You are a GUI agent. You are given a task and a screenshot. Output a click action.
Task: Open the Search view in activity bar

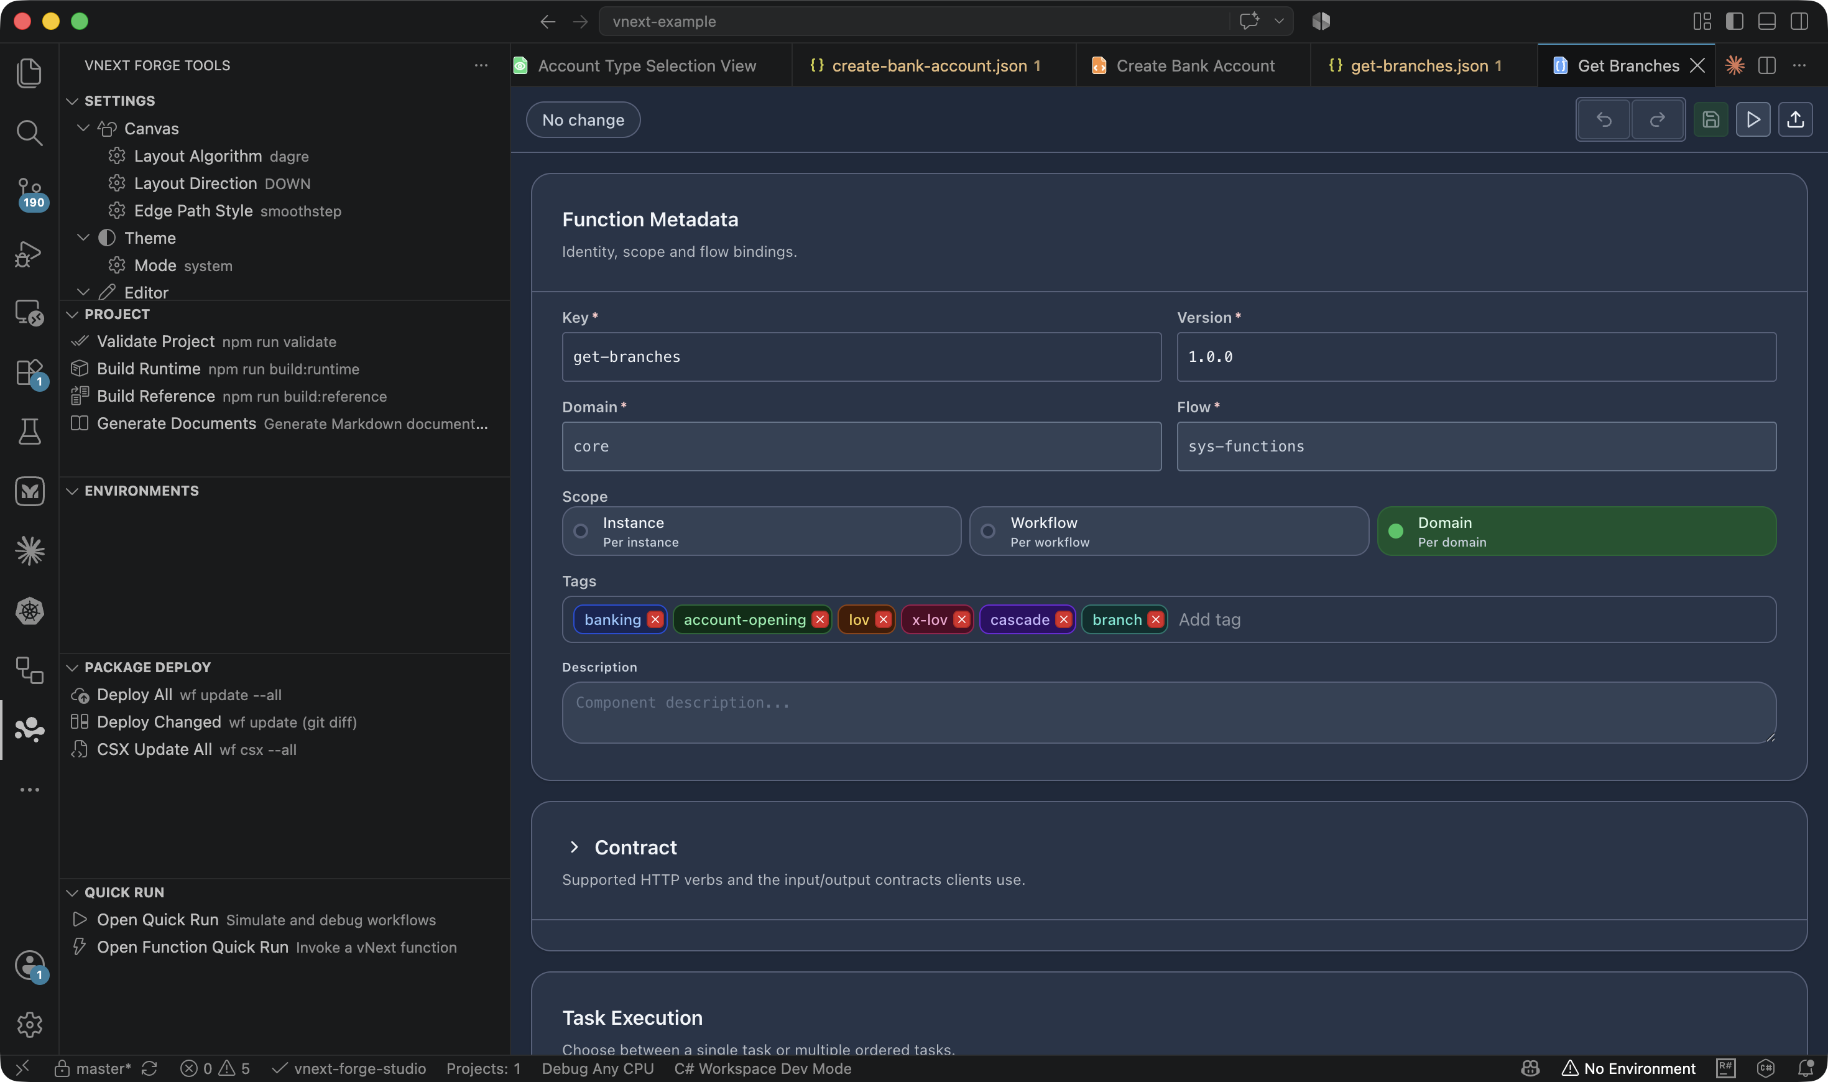(29, 132)
